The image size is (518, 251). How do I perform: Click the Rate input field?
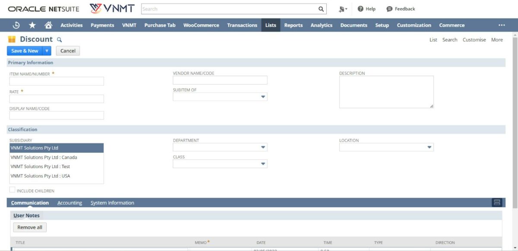[57, 98]
